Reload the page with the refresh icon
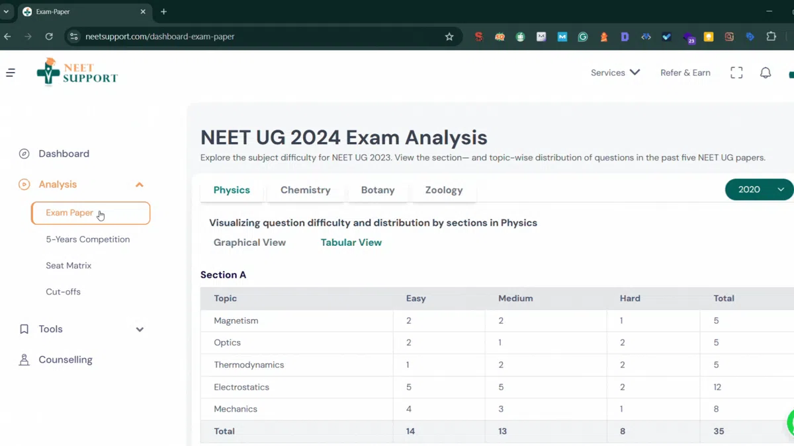This screenshot has width=794, height=446. (49, 37)
